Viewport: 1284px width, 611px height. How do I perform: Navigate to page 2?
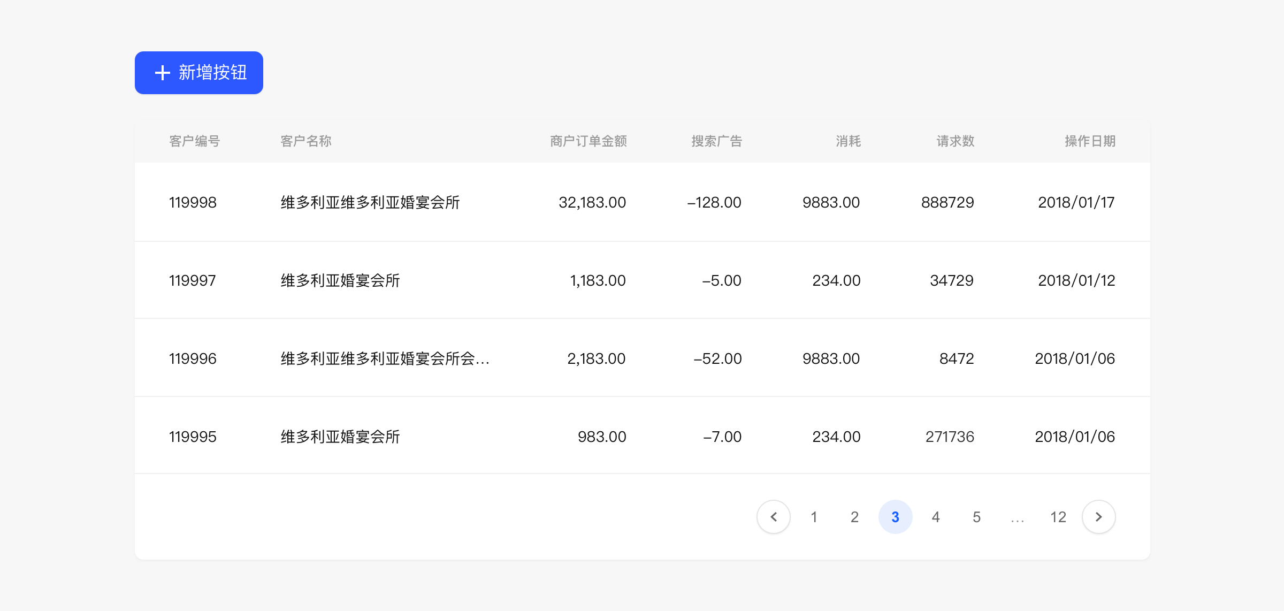(x=855, y=515)
